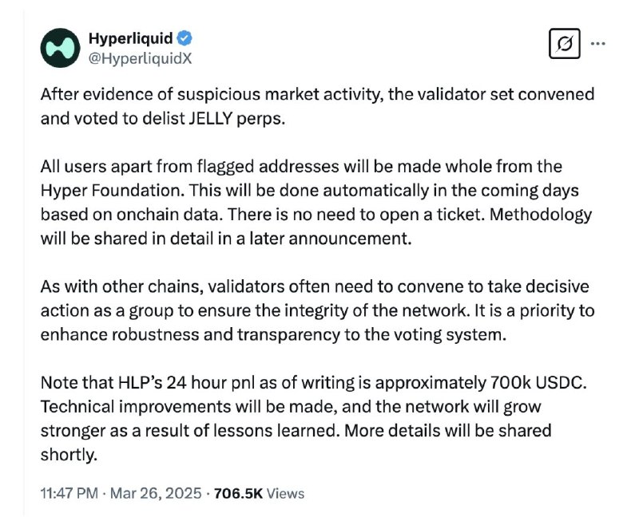Click the word 'Methodology' in the tweet
This screenshot has height=525, width=639.
(x=541, y=215)
